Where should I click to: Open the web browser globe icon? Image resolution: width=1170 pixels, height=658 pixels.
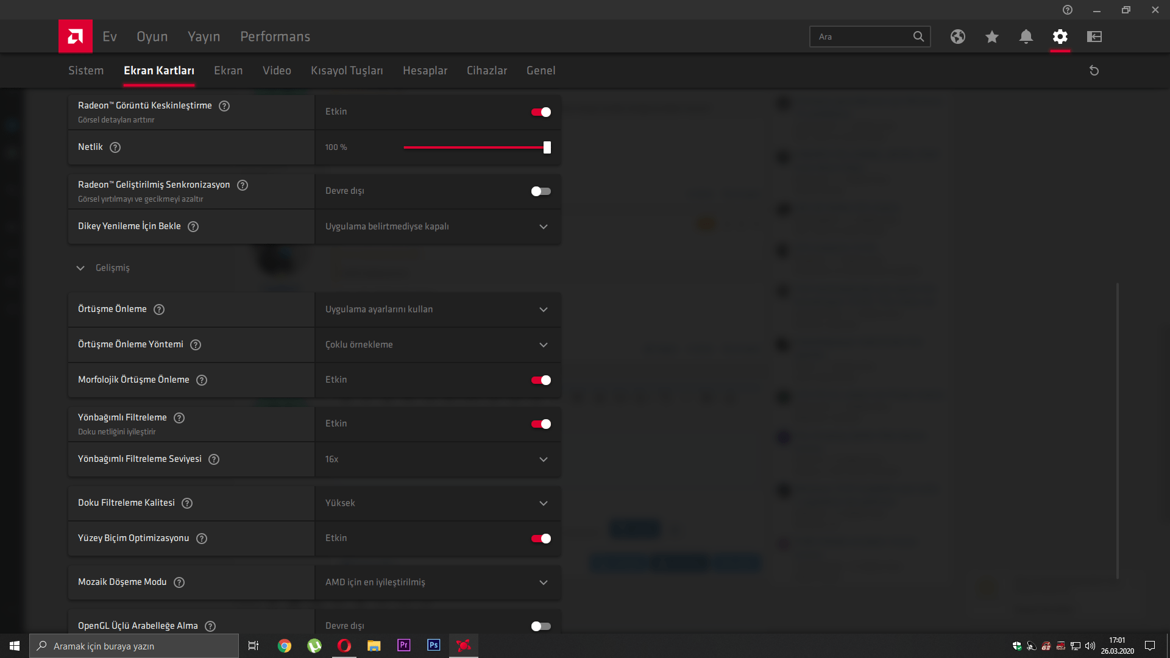pyautogui.click(x=957, y=37)
